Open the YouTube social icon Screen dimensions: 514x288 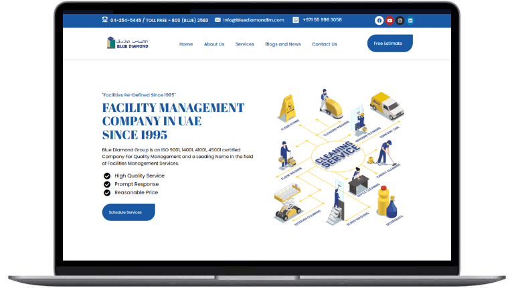pos(390,20)
